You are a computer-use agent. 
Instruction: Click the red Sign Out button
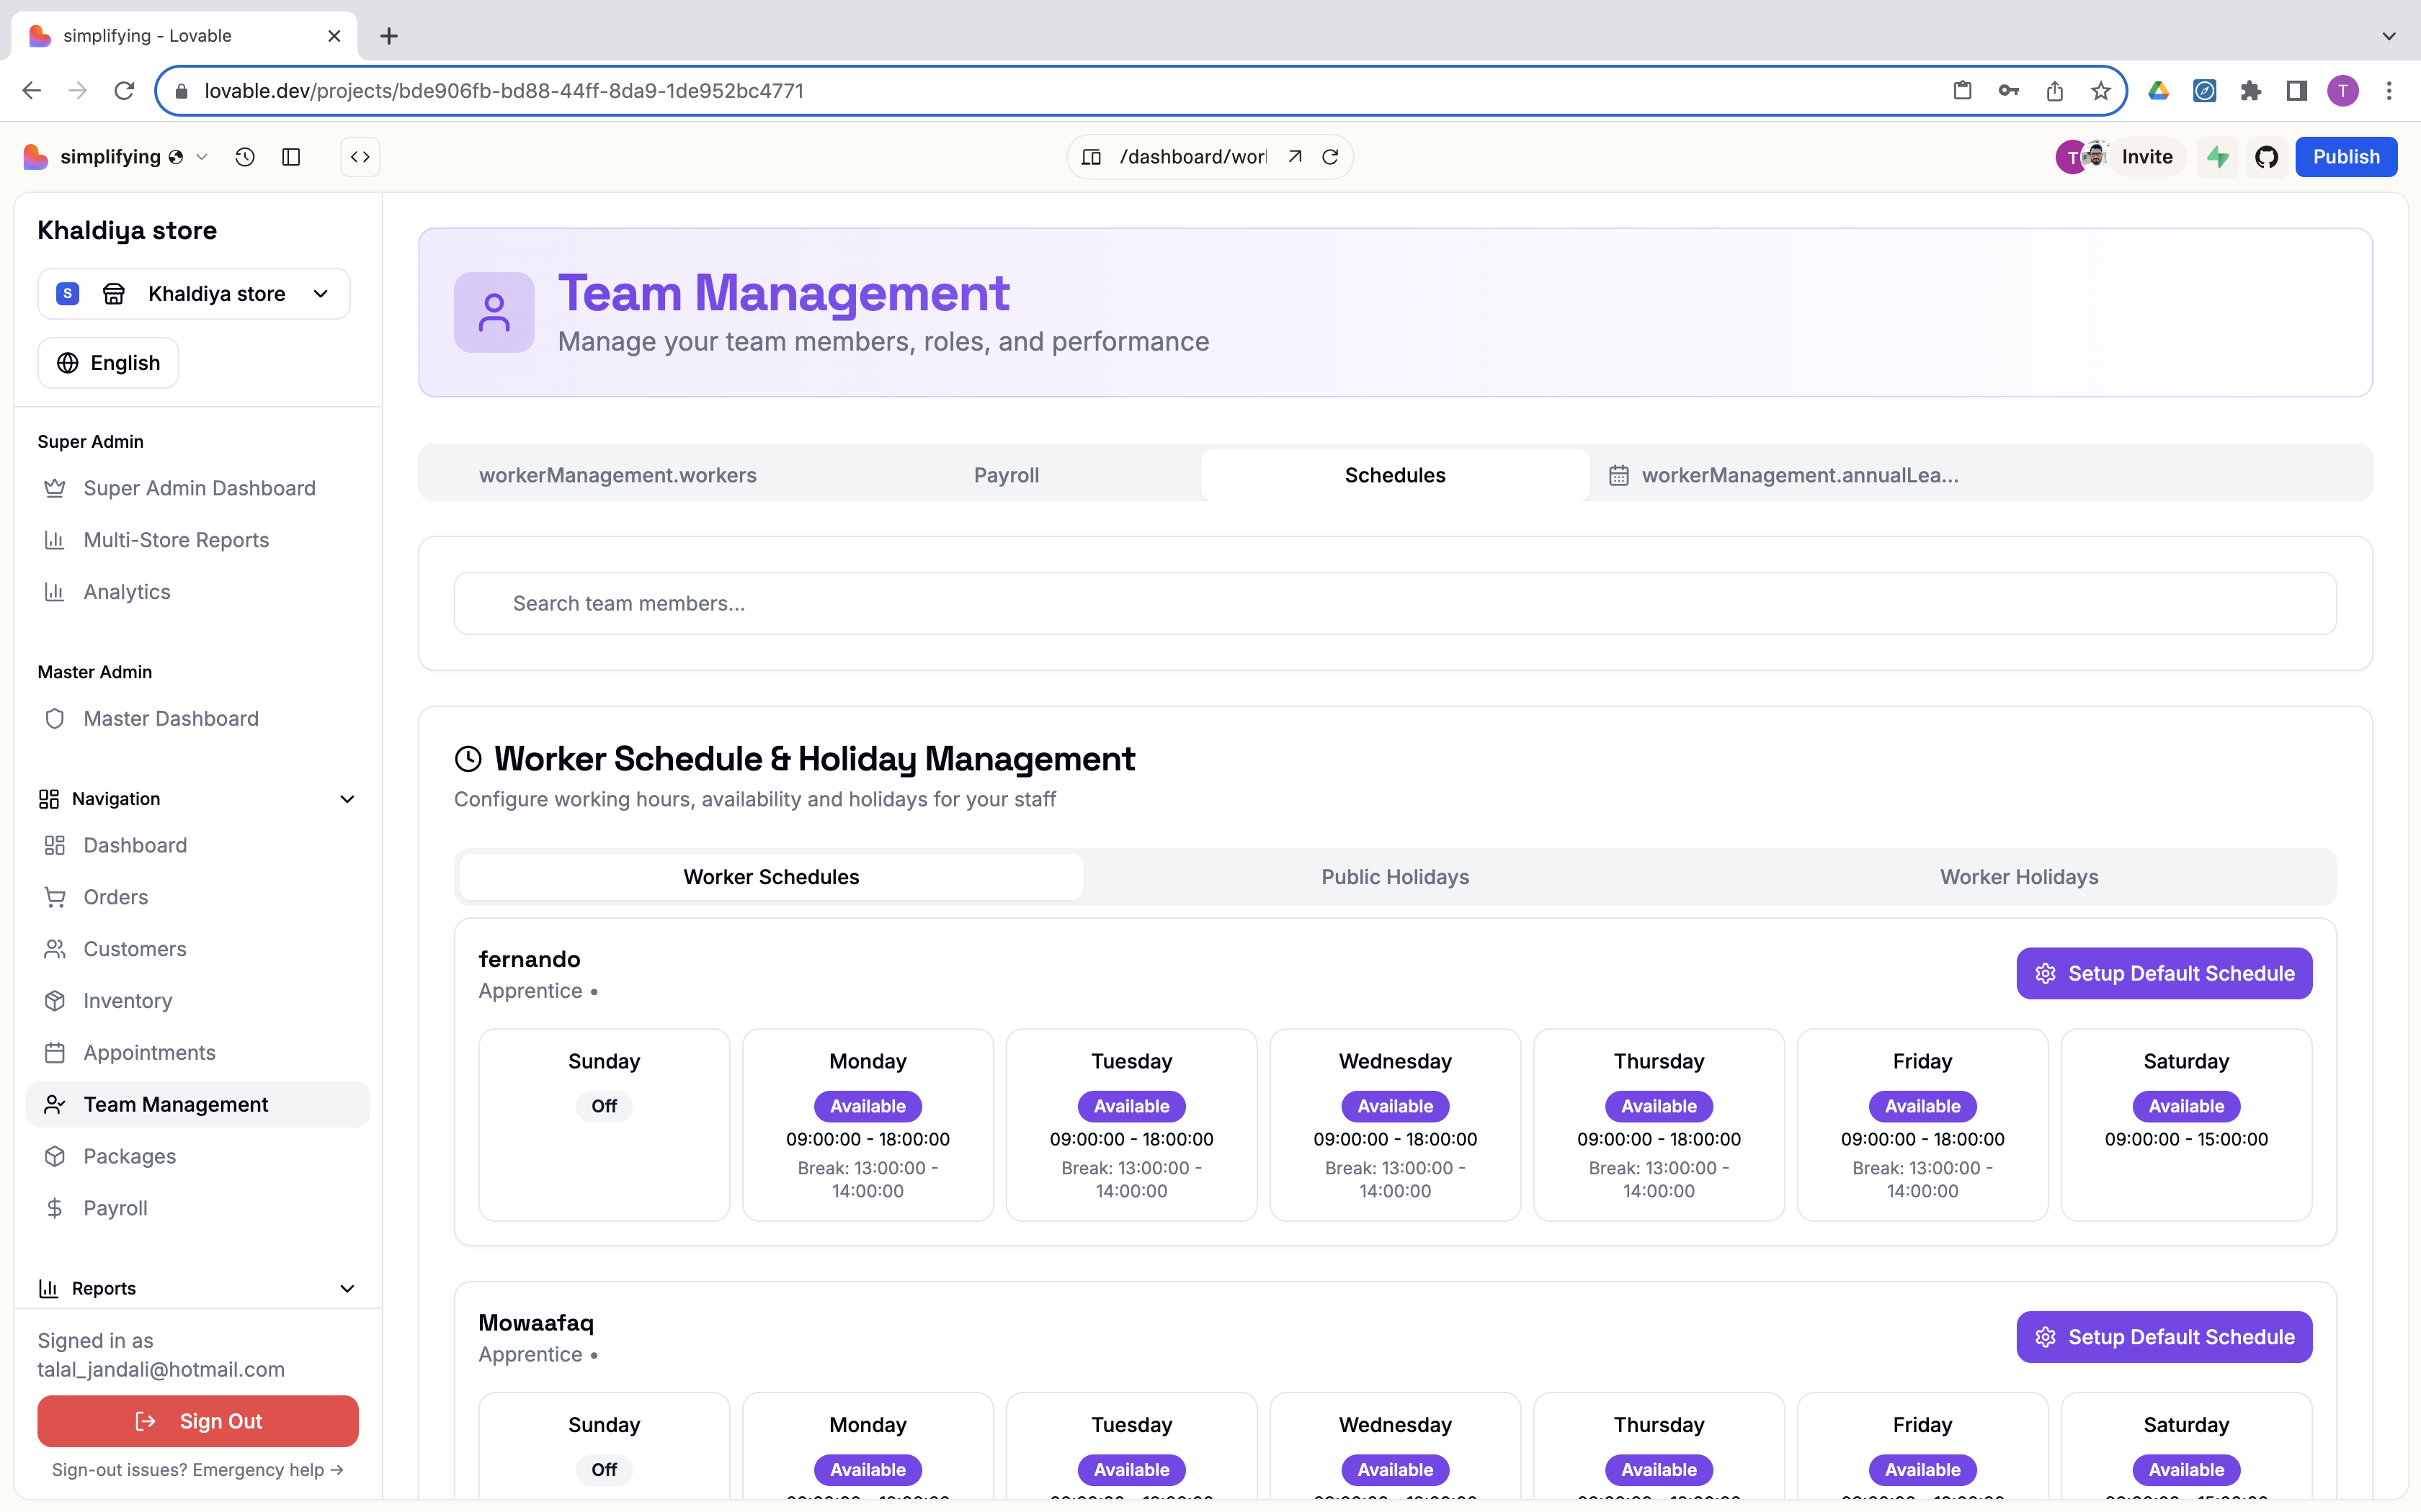pos(198,1421)
